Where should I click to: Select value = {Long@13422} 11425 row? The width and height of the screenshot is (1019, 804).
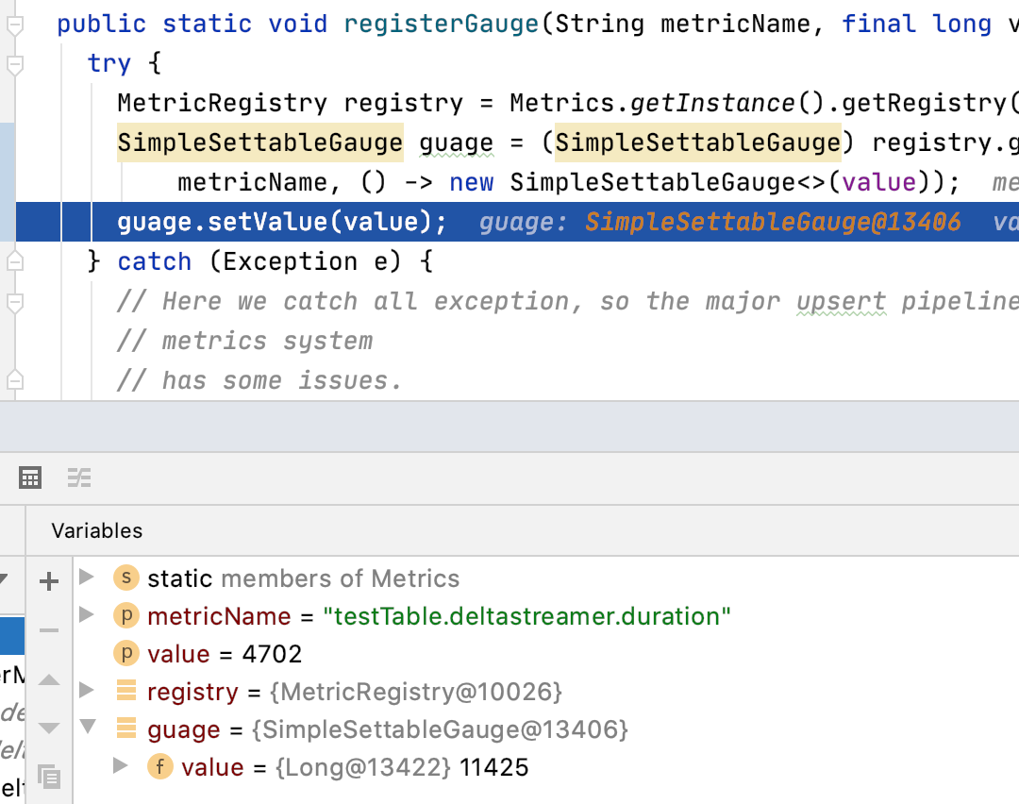(x=546, y=767)
